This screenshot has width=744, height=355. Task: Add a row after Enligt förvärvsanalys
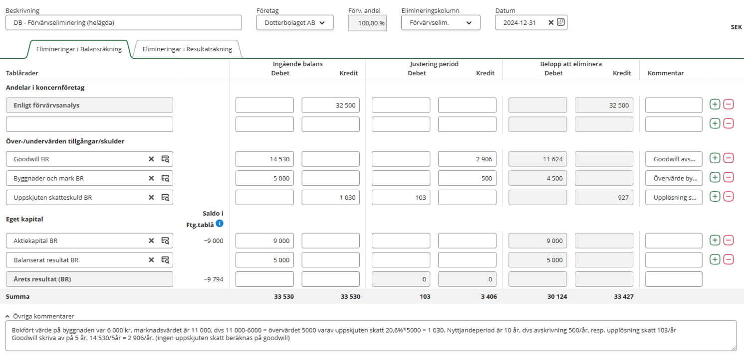point(715,105)
